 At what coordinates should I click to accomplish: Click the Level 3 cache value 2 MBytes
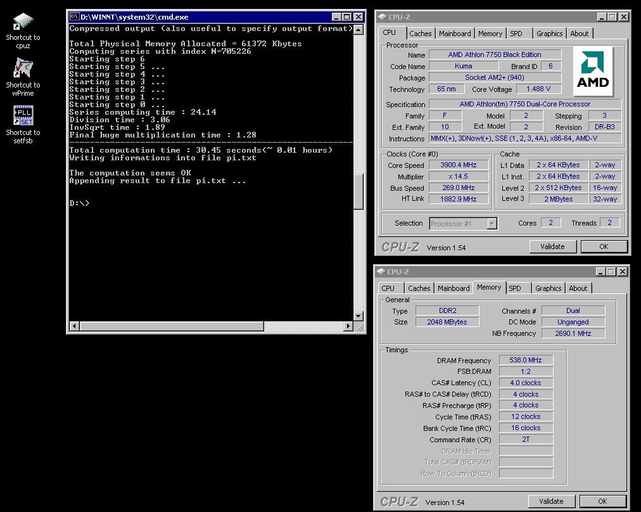pyautogui.click(x=559, y=199)
